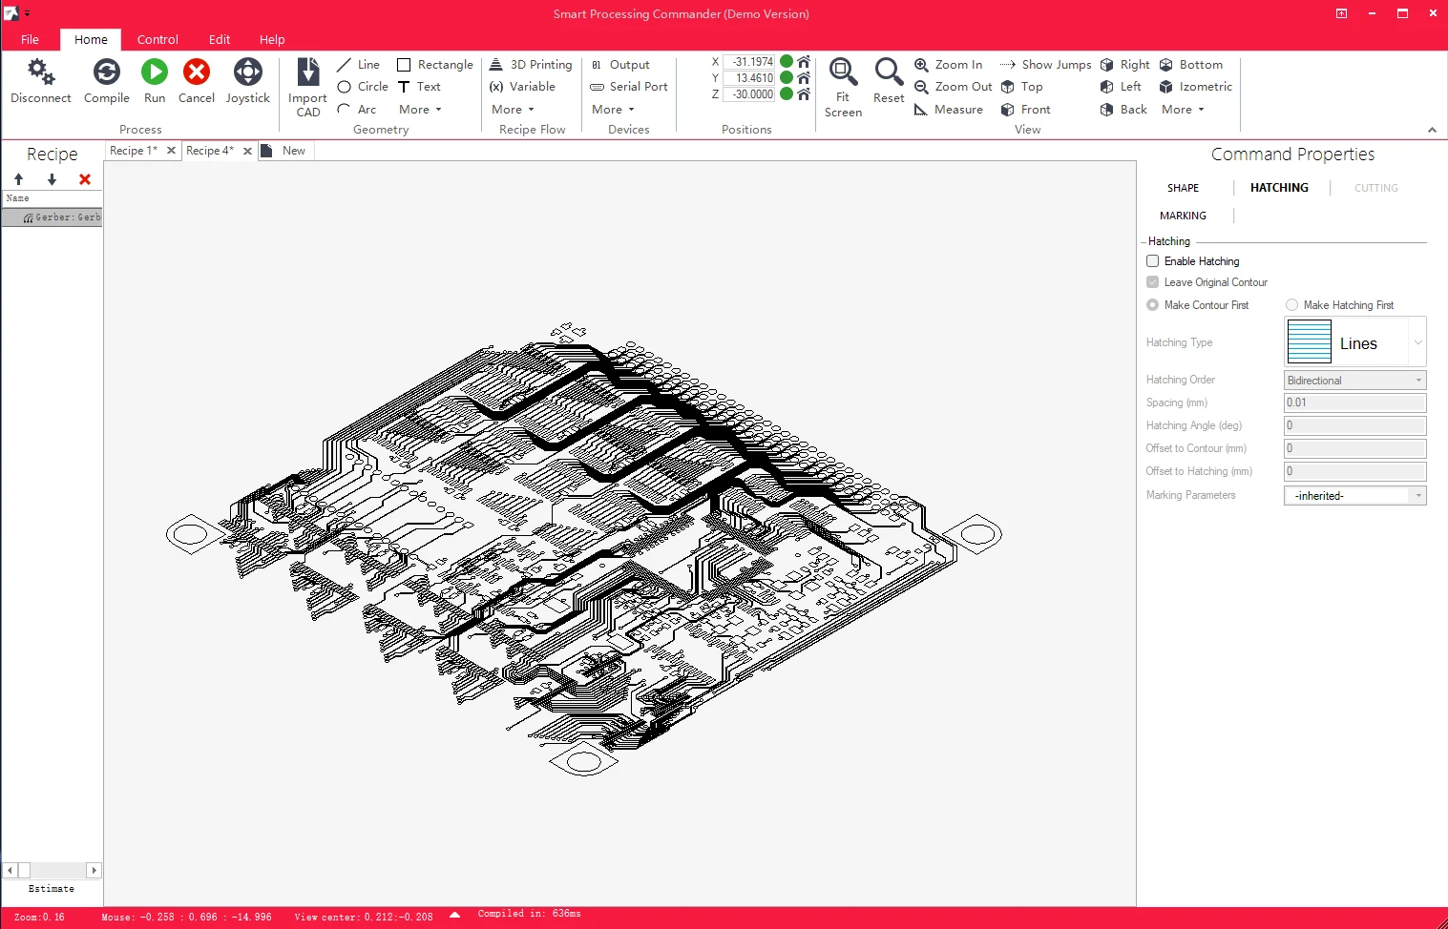The image size is (1448, 929).
Task: Reset the view
Action: coord(889,81)
